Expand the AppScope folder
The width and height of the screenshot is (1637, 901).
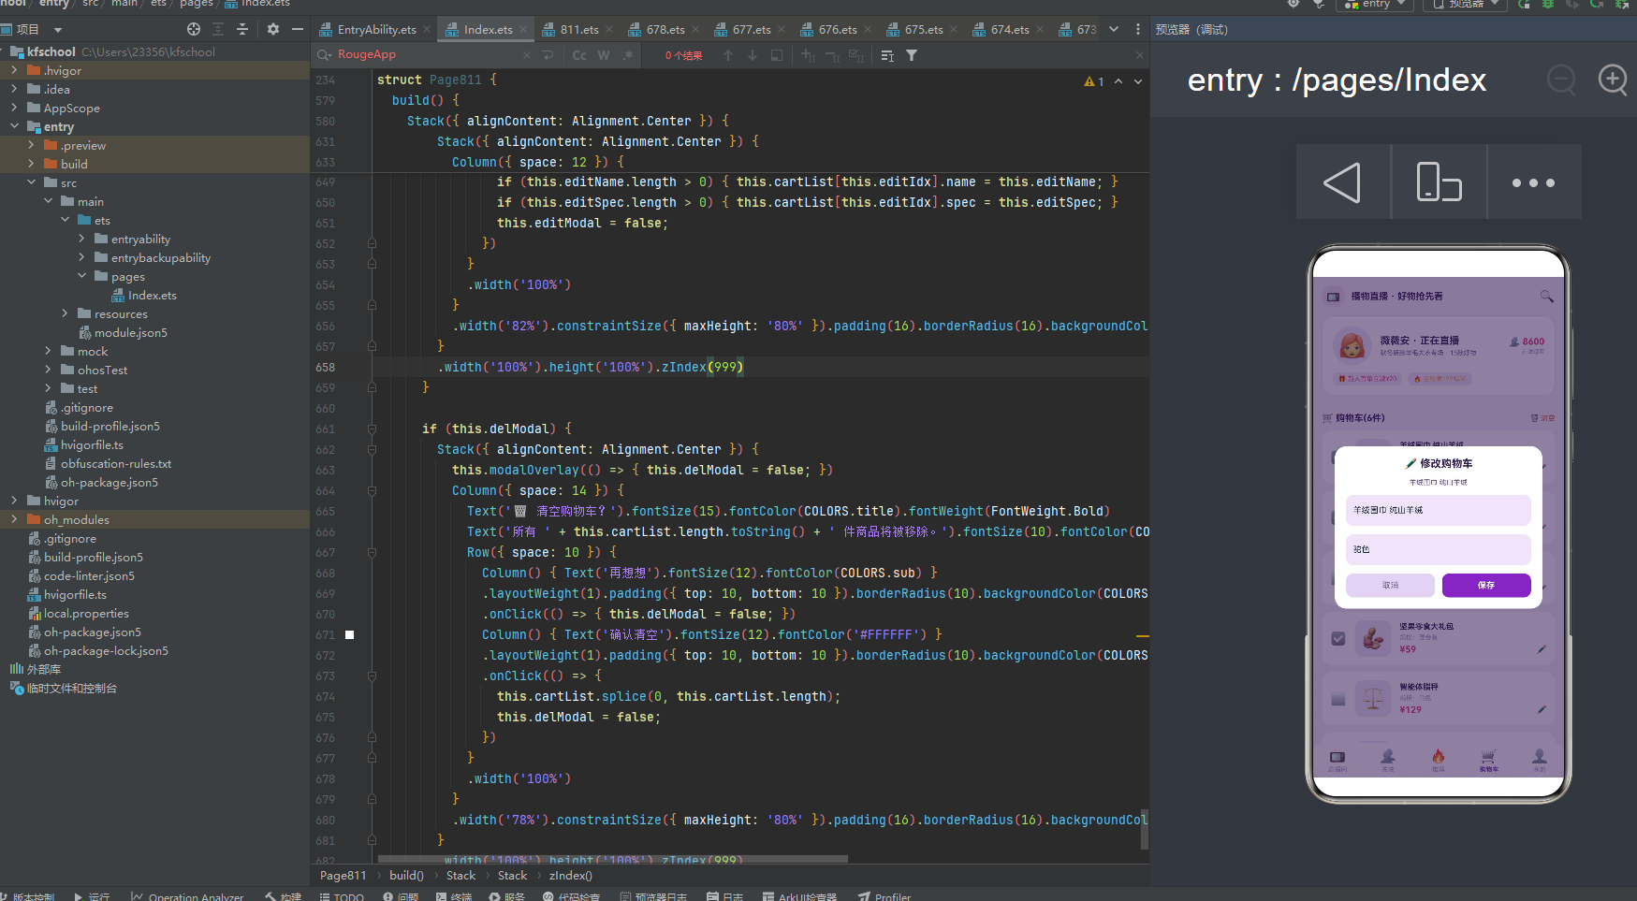coord(14,108)
